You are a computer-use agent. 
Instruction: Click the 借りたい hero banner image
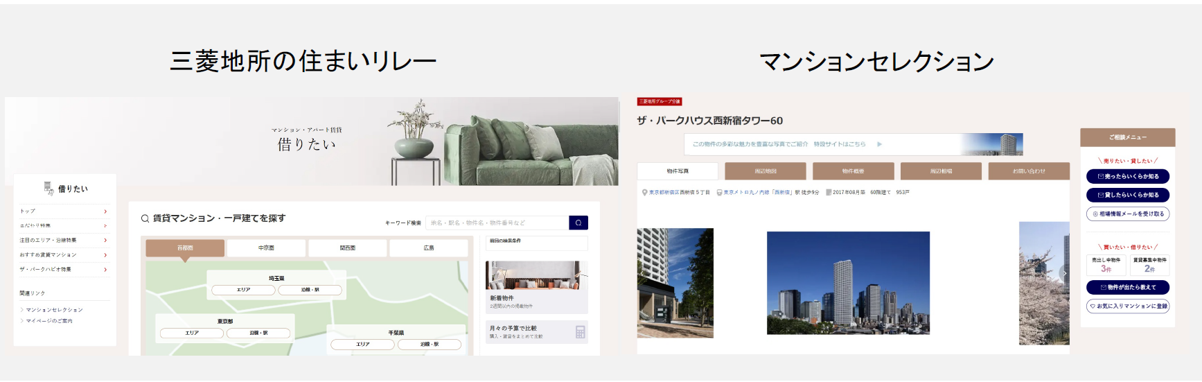(x=312, y=141)
